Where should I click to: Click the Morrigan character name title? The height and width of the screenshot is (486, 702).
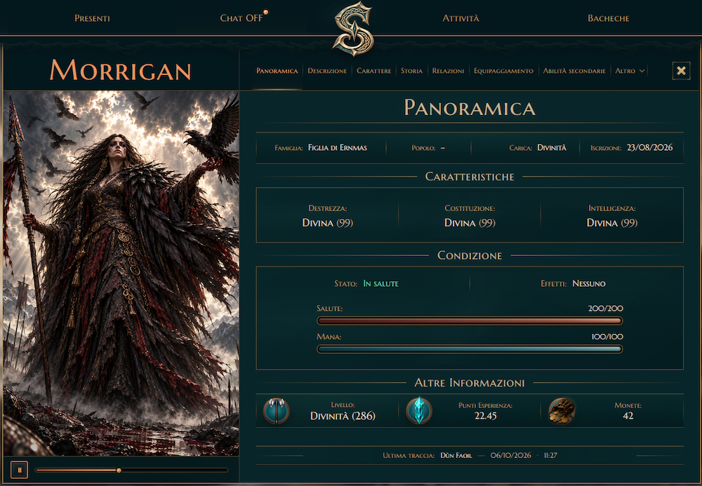(121, 71)
